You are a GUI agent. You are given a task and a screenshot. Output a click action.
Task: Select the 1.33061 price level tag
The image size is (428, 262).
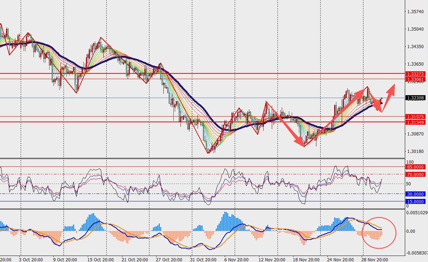[414, 79]
